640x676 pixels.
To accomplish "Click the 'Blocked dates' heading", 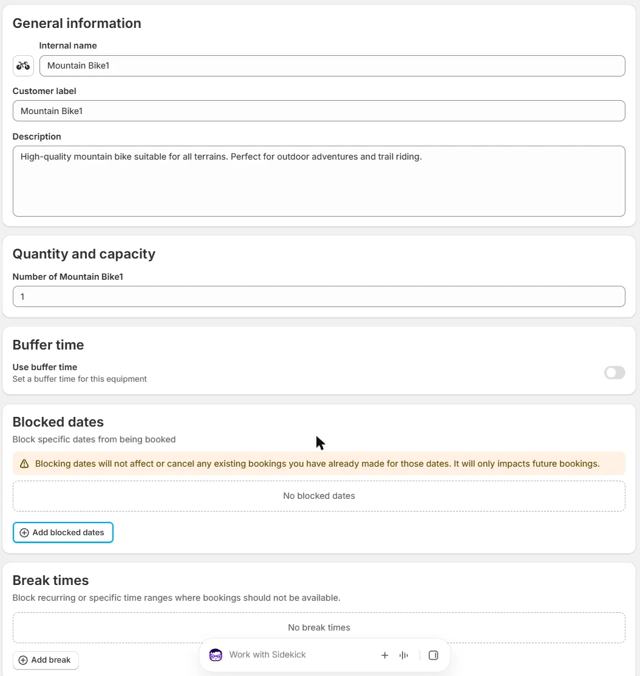I will 58,422.
